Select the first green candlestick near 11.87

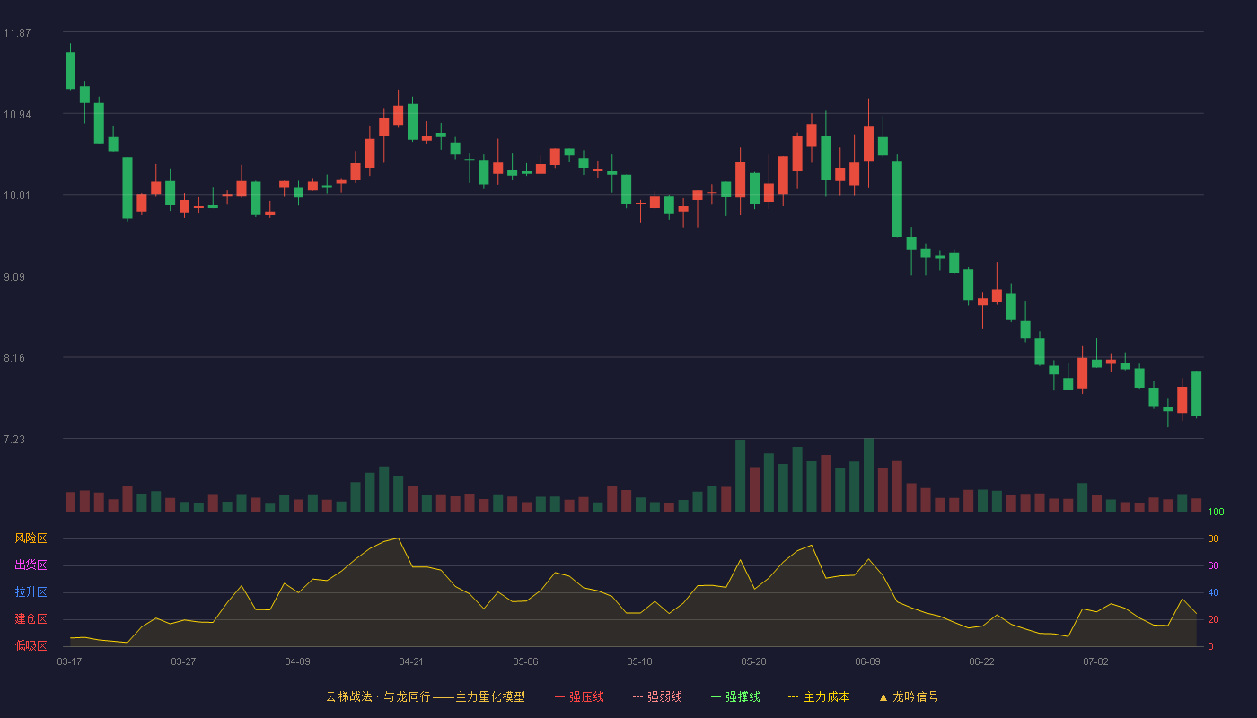(70, 70)
